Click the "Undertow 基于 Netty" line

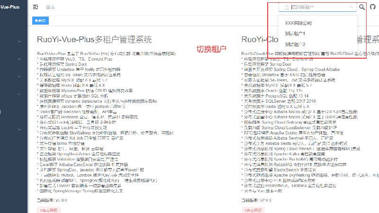tap(79, 70)
